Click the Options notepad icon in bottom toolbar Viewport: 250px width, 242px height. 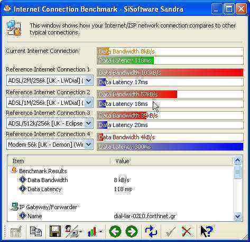coord(16,231)
